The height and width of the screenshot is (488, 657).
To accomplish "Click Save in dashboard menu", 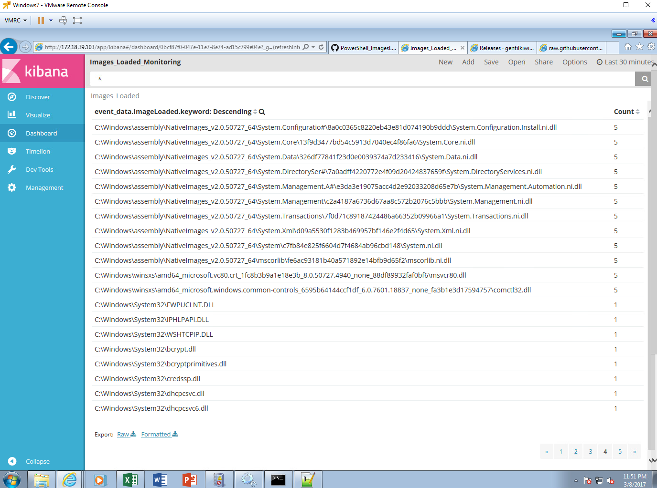I will [x=491, y=62].
